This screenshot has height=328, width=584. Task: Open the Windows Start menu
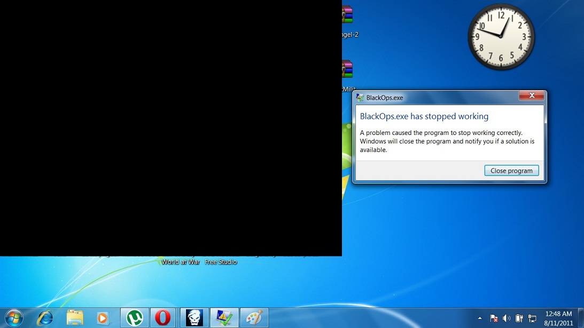pyautogui.click(x=14, y=318)
